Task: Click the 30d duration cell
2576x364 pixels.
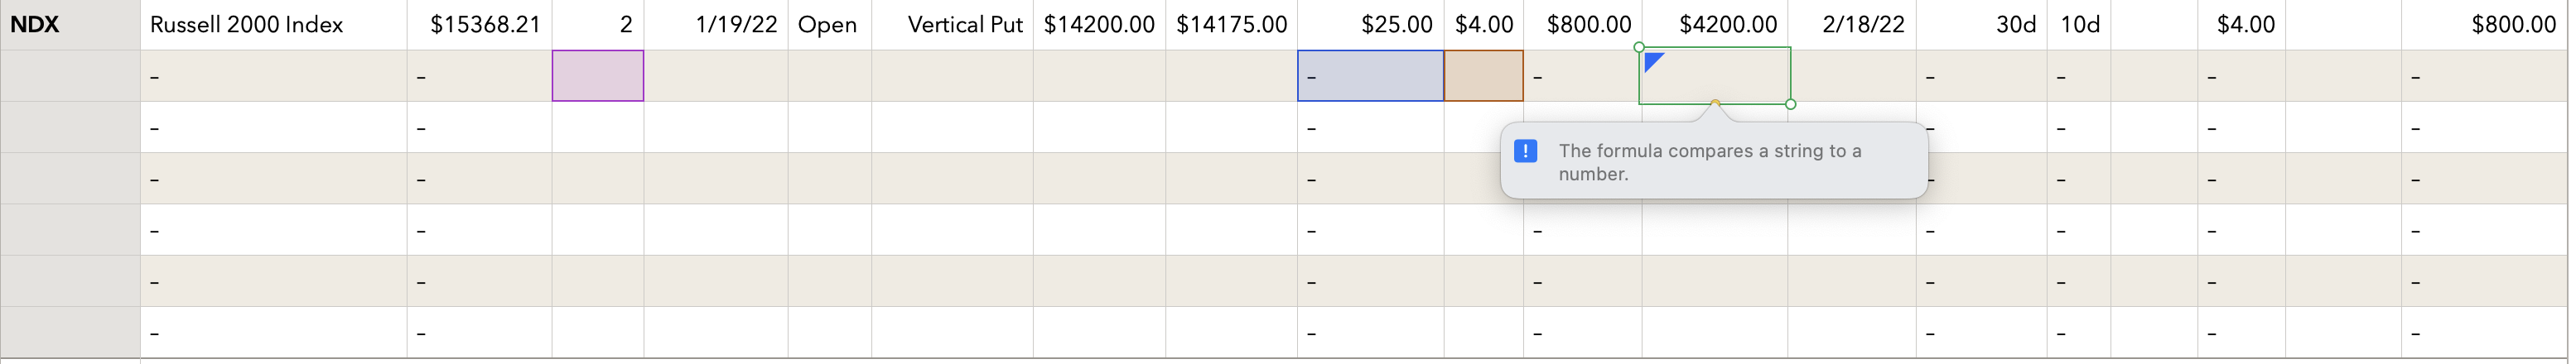Action: 1982,25
